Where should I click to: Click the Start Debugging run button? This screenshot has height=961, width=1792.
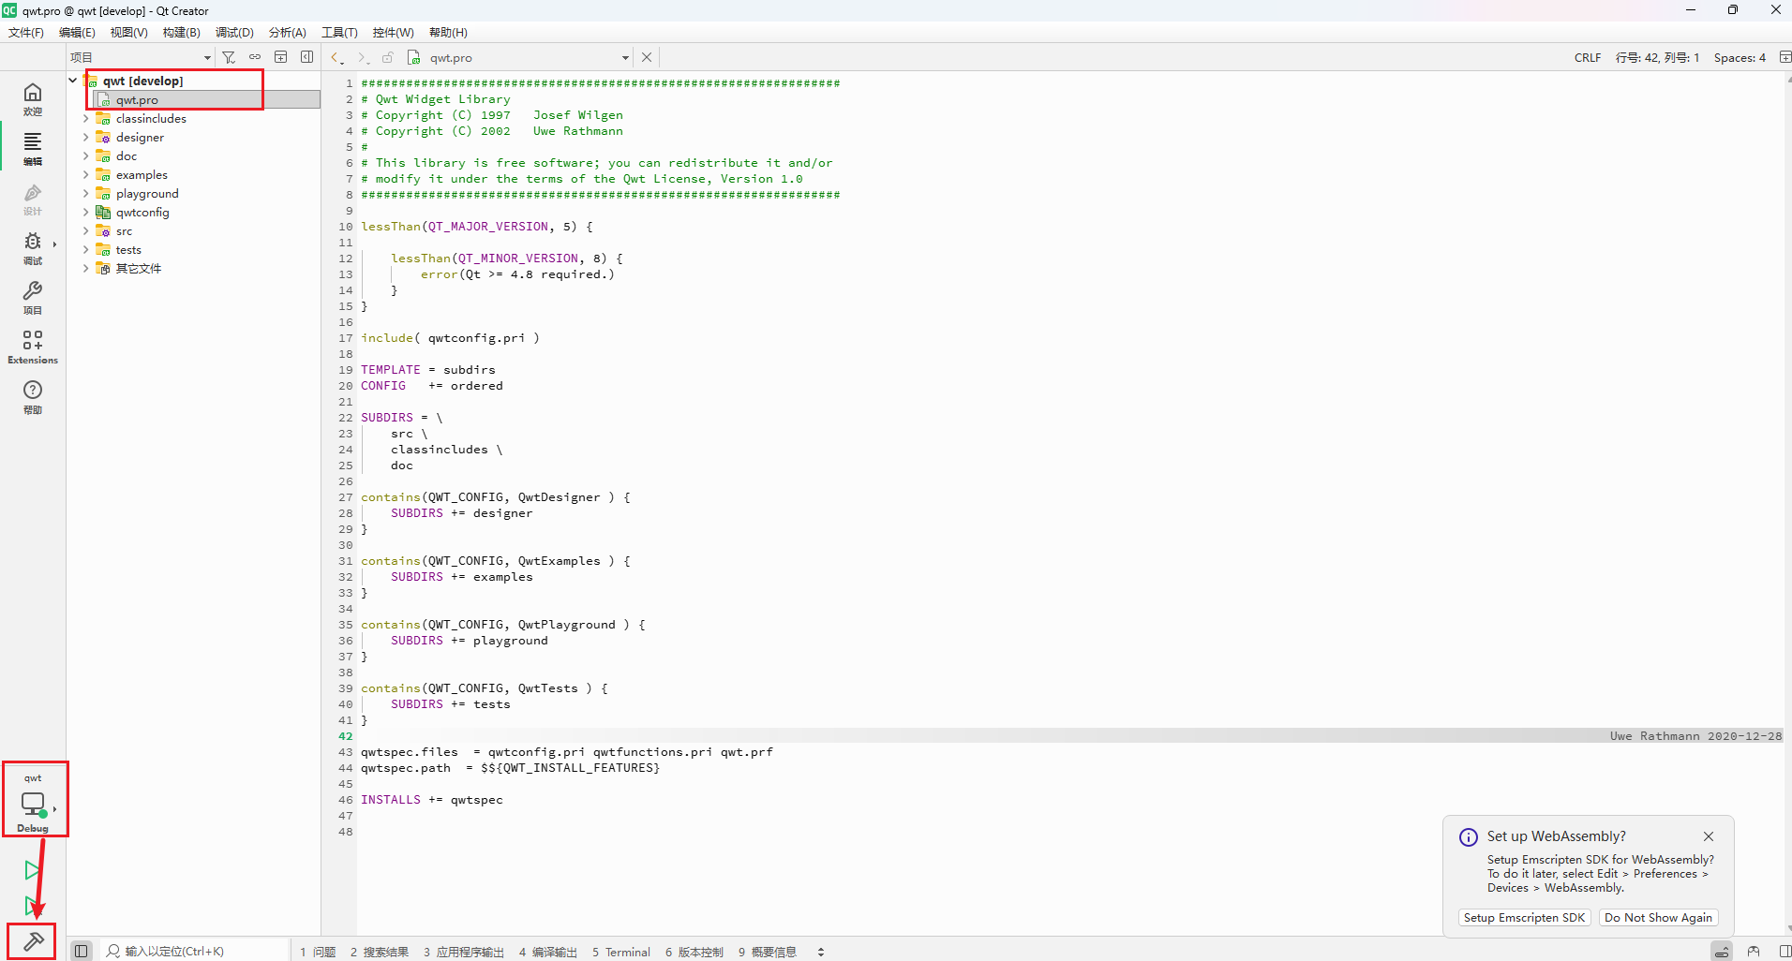pyautogui.click(x=33, y=906)
